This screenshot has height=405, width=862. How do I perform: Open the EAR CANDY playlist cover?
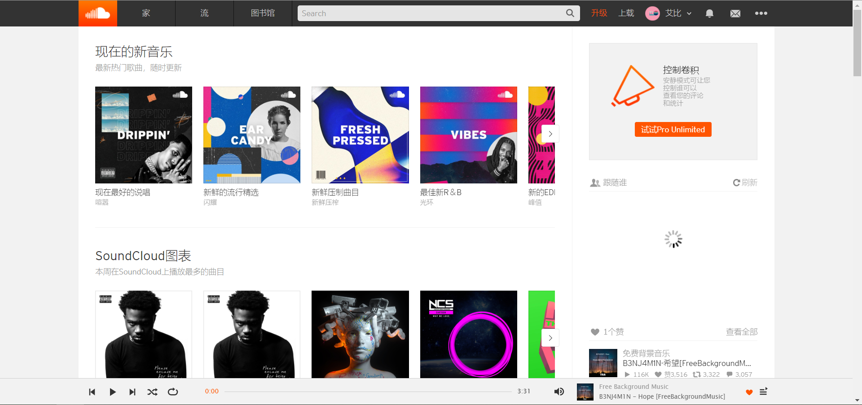(252, 135)
